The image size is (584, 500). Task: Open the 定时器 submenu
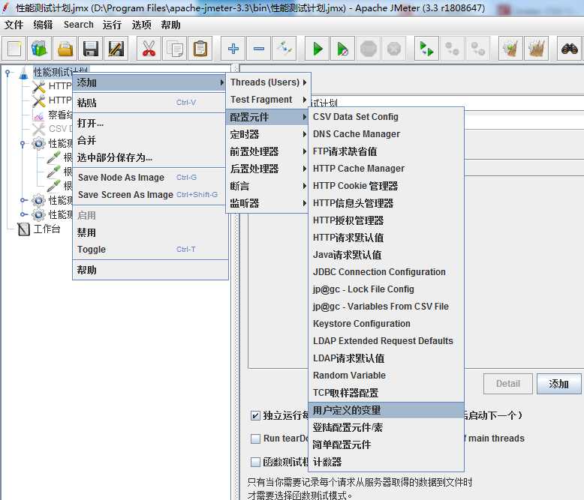268,134
